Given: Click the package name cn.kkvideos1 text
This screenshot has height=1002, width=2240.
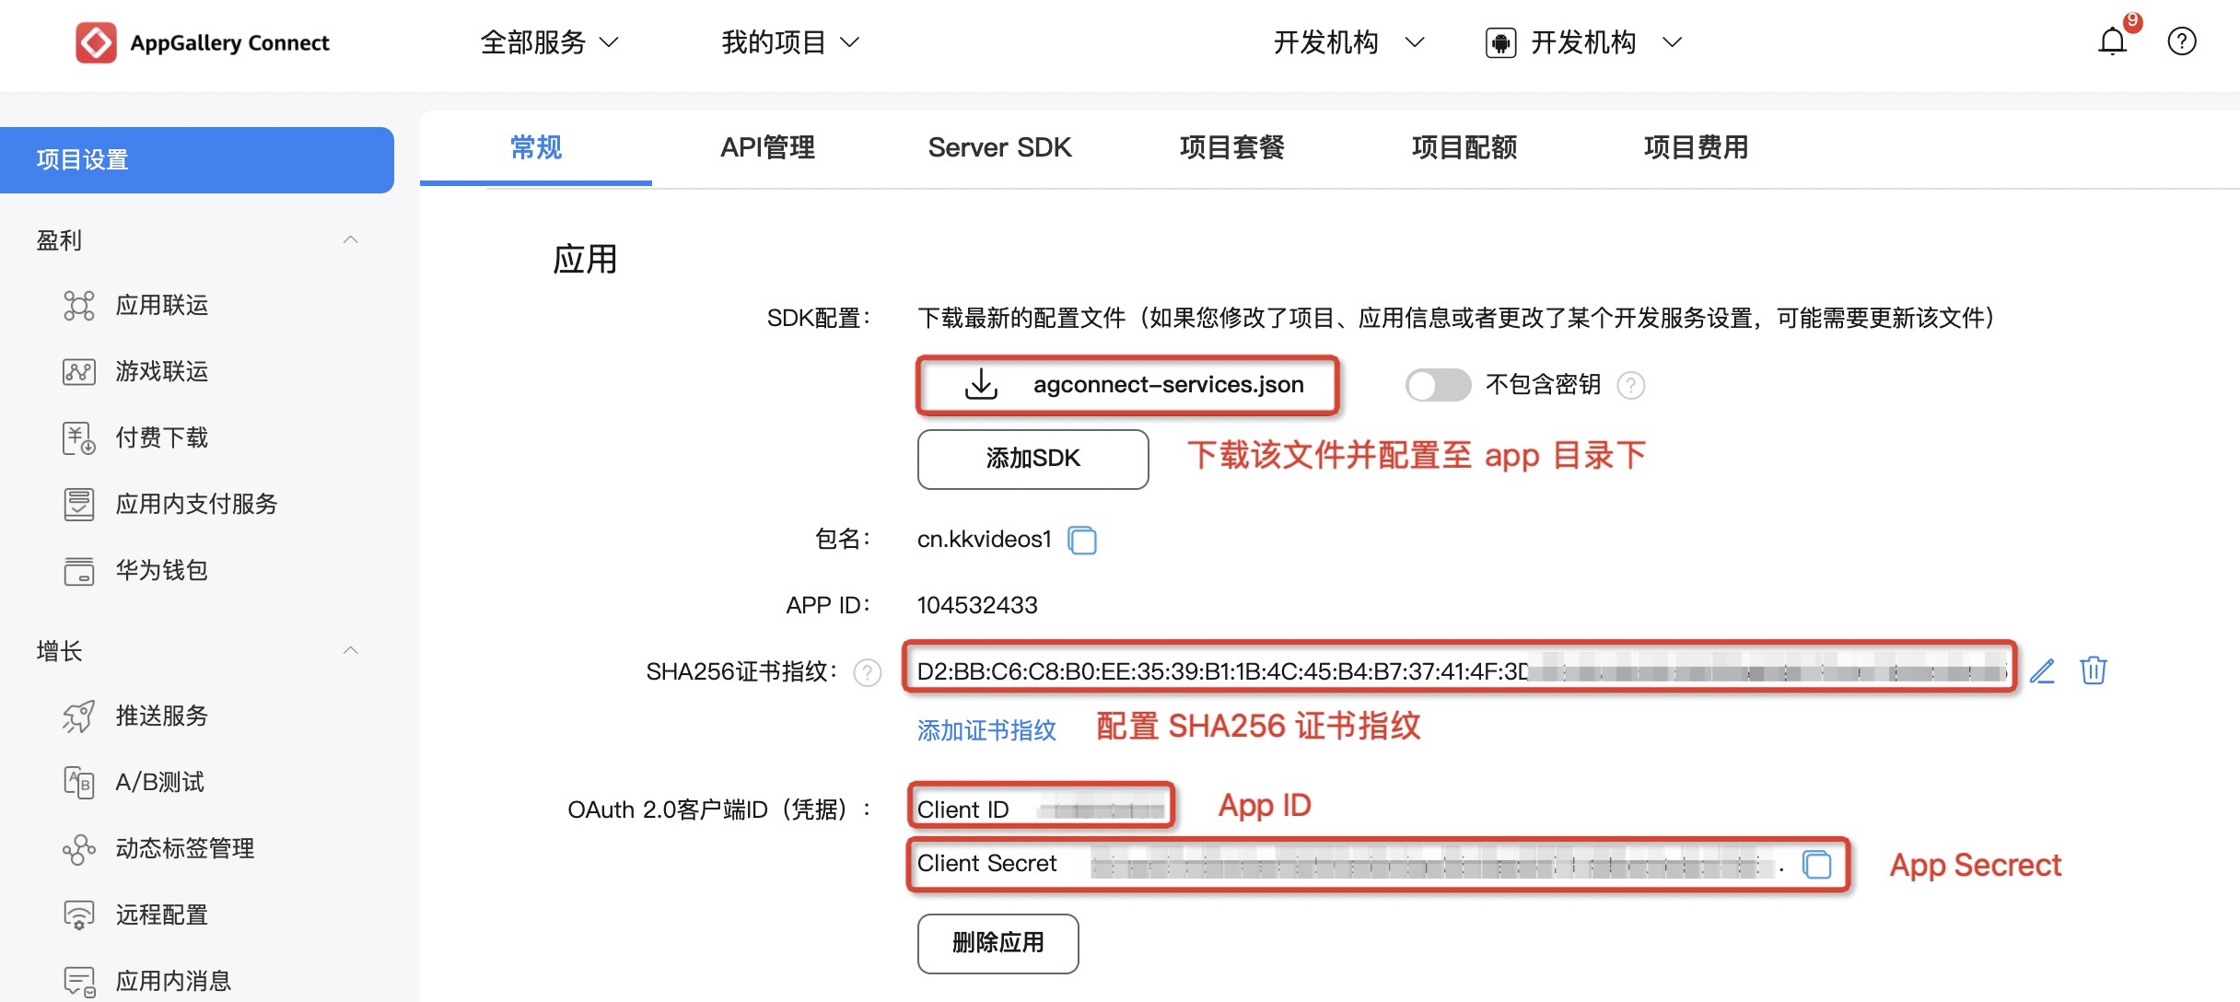Looking at the screenshot, I should point(984,540).
